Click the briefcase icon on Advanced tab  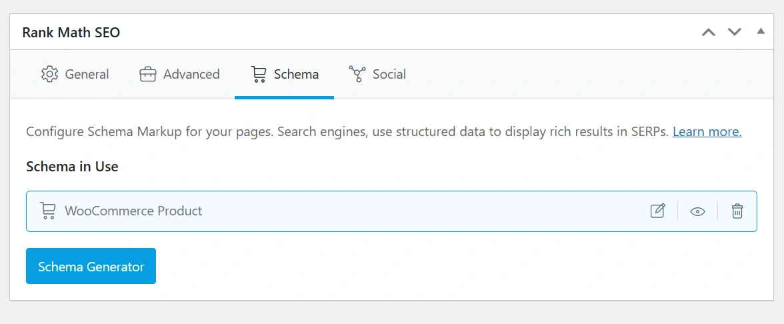click(147, 74)
